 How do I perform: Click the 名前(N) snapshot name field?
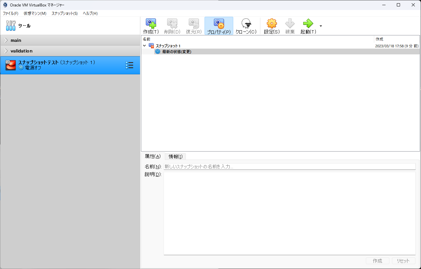click(289, 166)
